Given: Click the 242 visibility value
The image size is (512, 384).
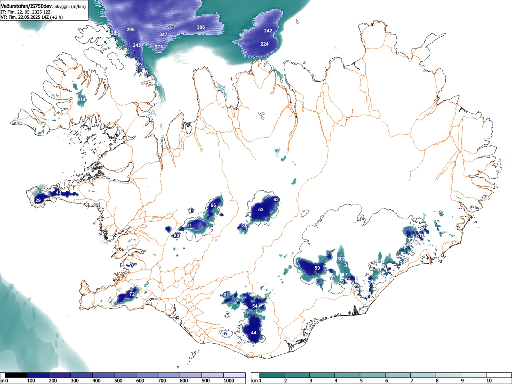Looking at the screenshot, I should click(268, 31).
